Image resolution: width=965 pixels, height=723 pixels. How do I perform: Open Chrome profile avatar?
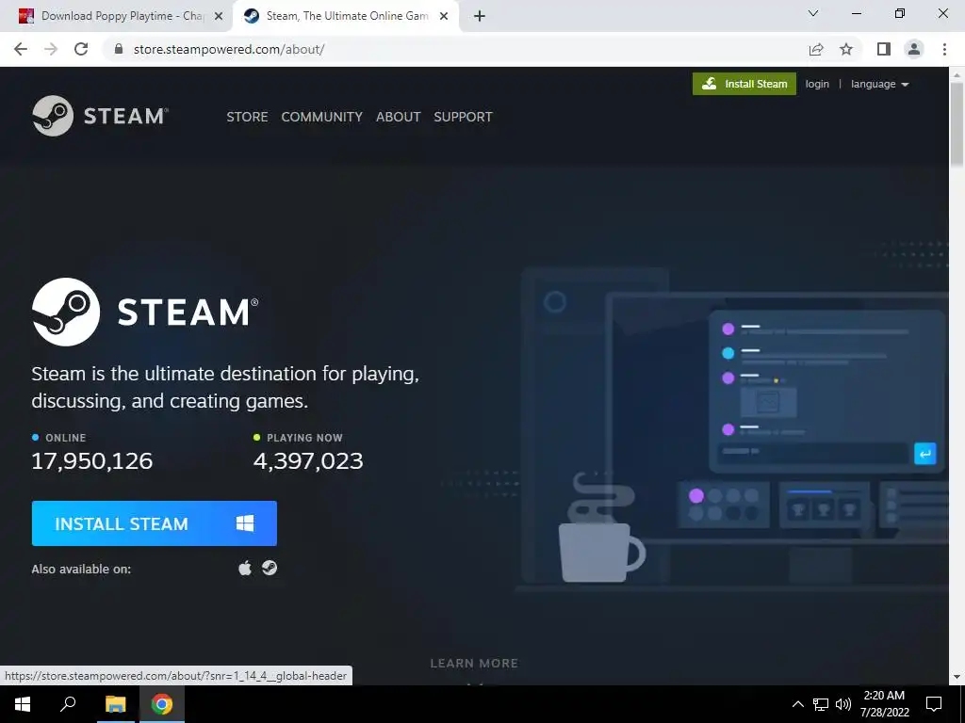tap(914, 49)
